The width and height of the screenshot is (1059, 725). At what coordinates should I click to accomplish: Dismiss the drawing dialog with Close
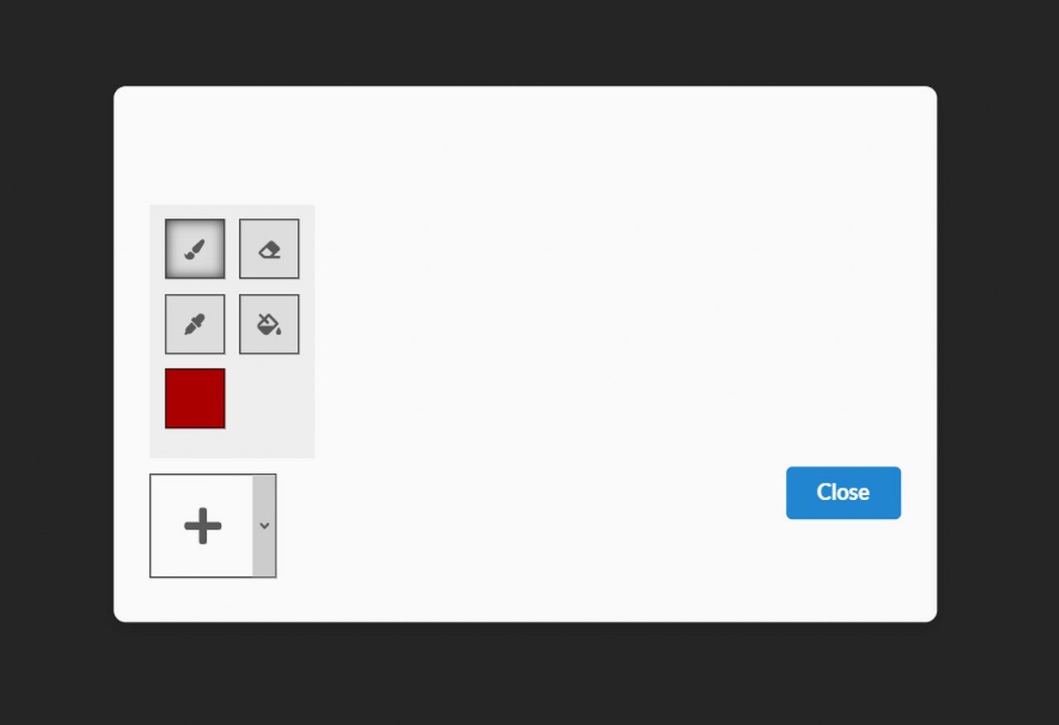pos(843,492)
